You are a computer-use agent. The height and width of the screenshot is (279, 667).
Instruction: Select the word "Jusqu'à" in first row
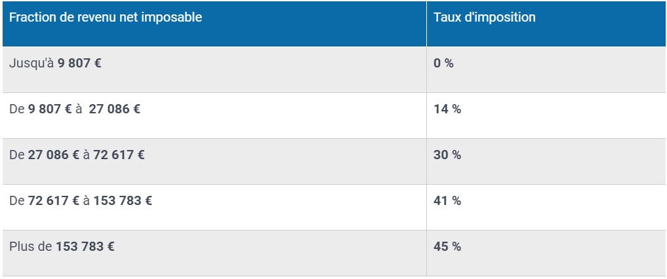coord(31,64)
